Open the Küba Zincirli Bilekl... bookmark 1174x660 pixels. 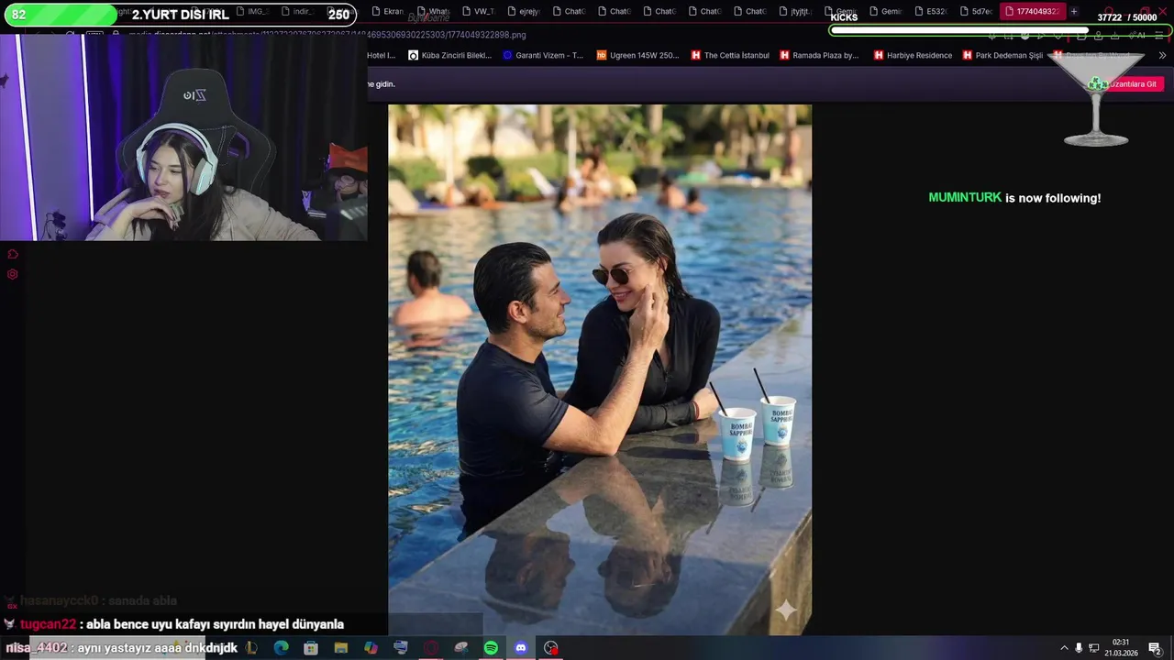(x=449, y=55)
